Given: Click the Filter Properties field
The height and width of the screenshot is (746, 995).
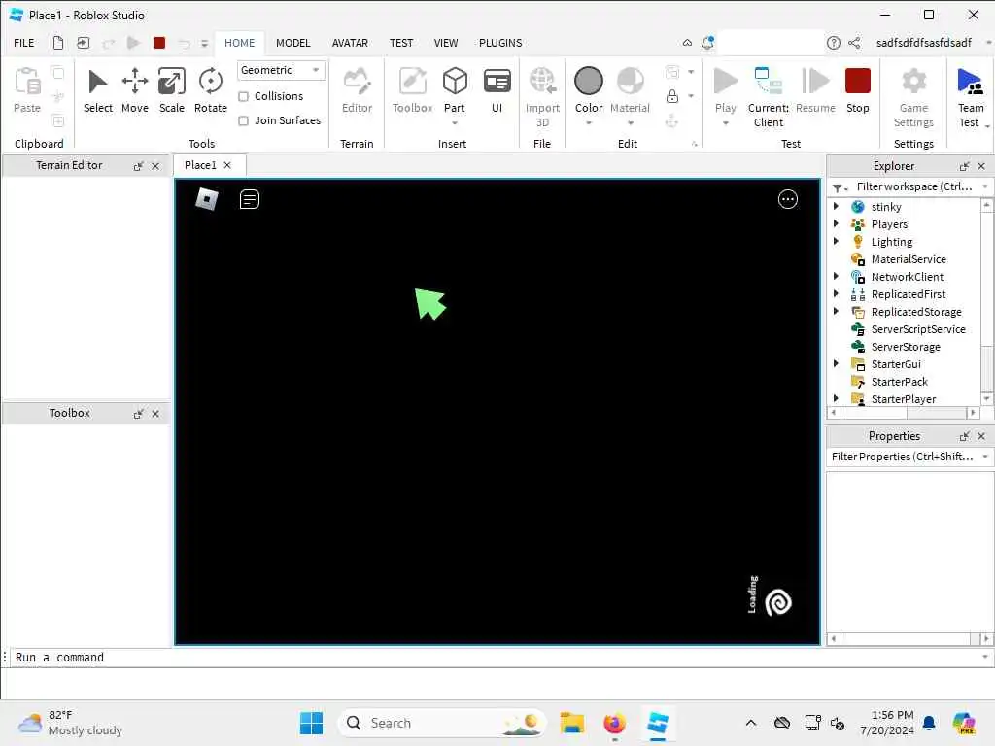Looking at the screenshot, I should pyautogui.click(x=903, y=457).
